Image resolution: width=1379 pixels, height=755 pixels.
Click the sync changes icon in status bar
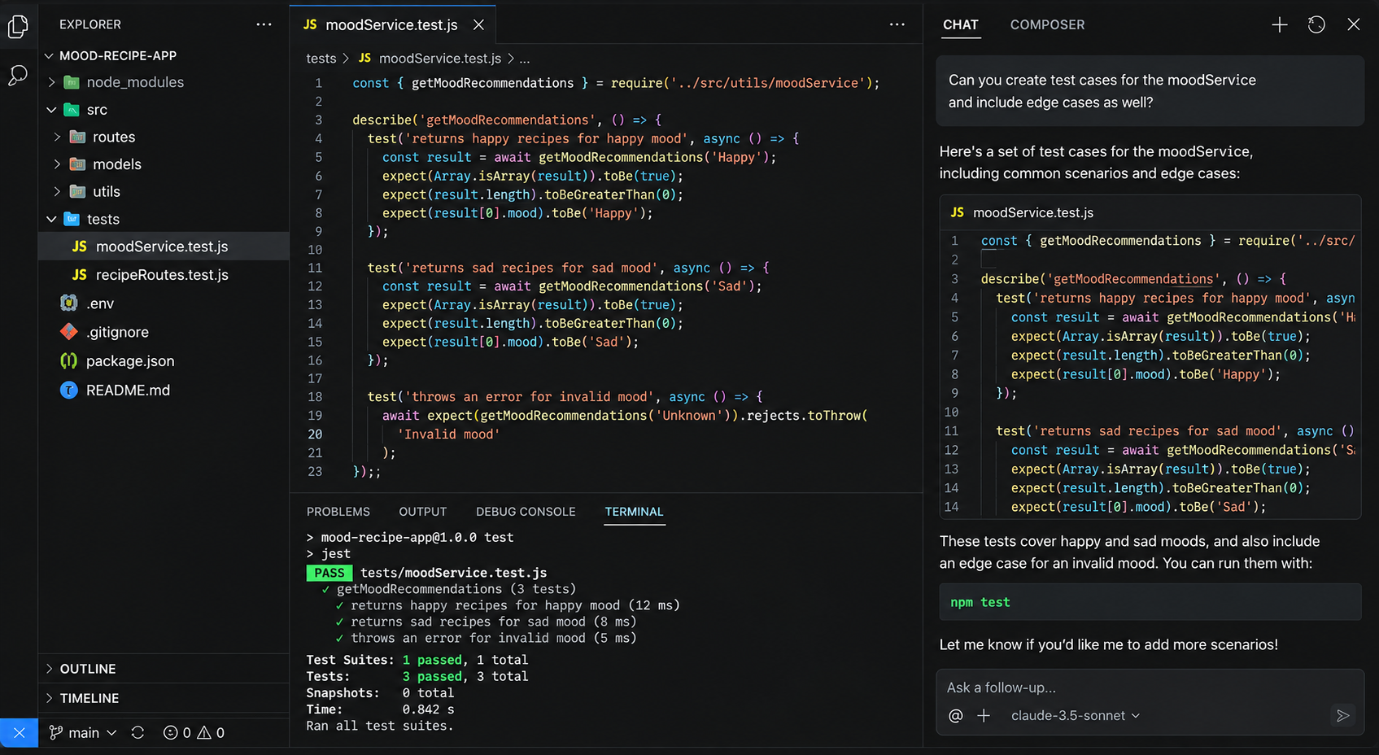(137, 733)
